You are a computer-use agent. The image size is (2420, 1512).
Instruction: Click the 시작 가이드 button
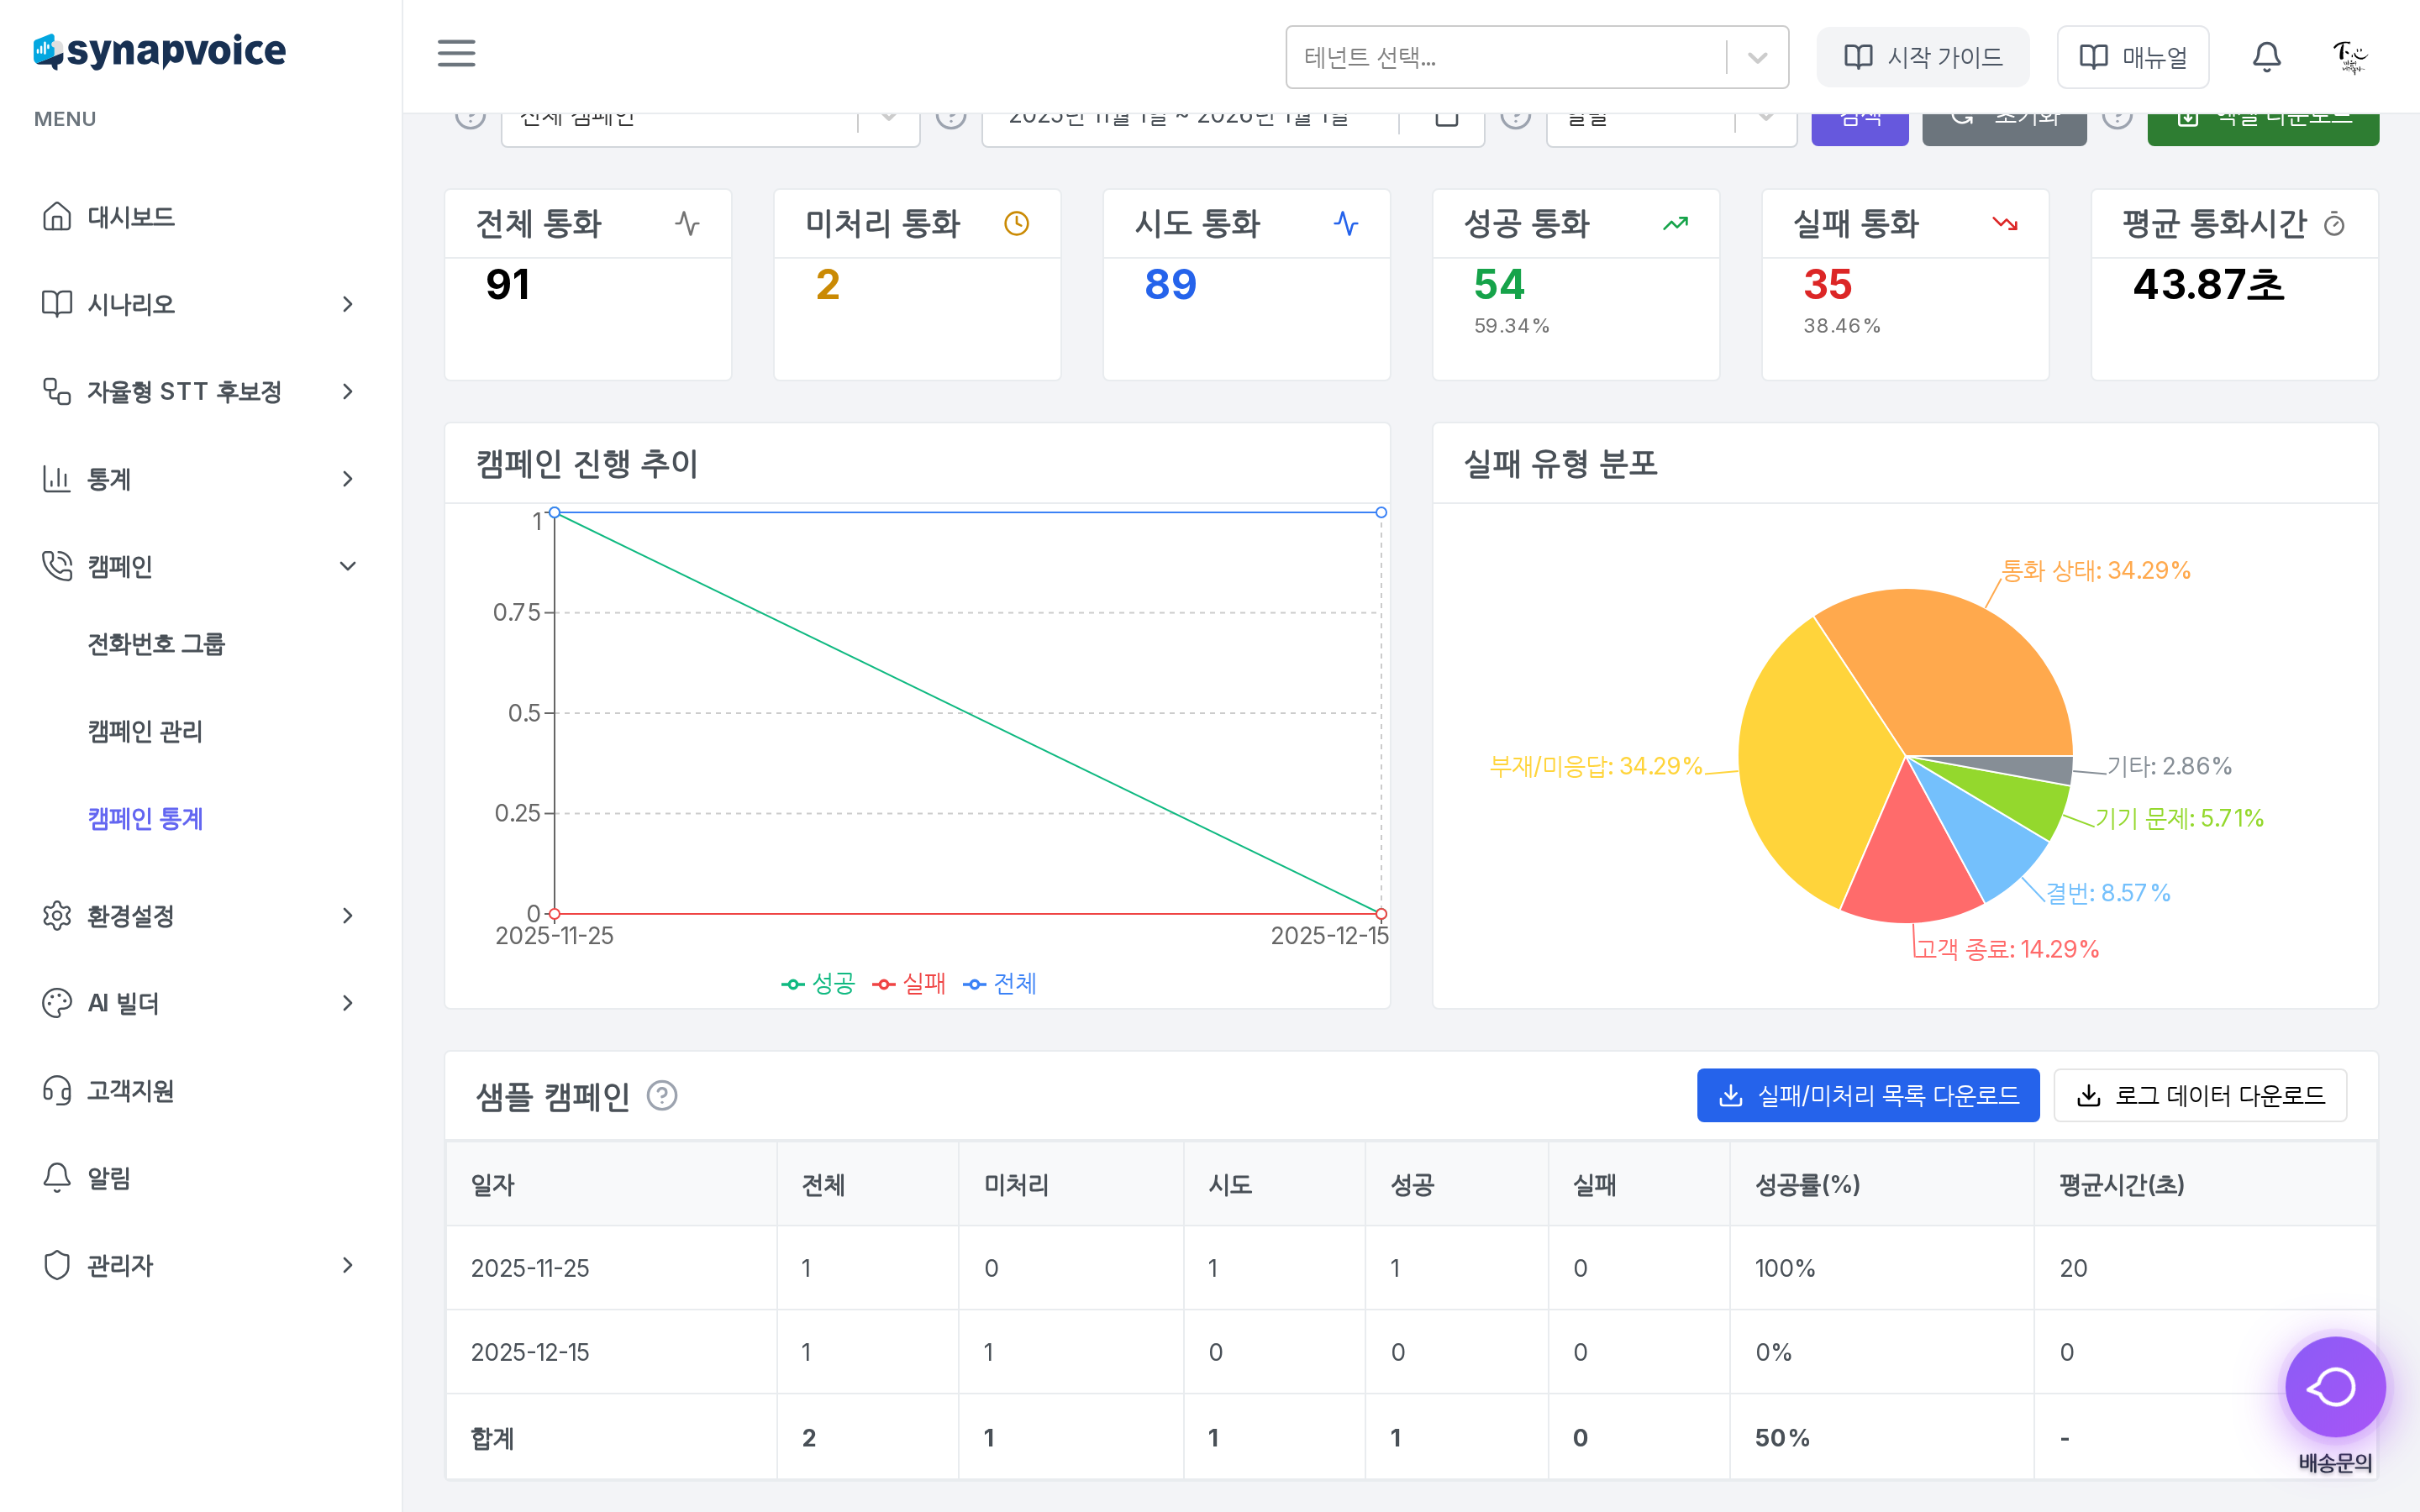[x=1922, y=57]
